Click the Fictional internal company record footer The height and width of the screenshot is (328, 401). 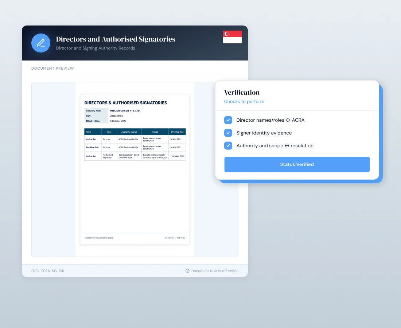click(99, 238)
